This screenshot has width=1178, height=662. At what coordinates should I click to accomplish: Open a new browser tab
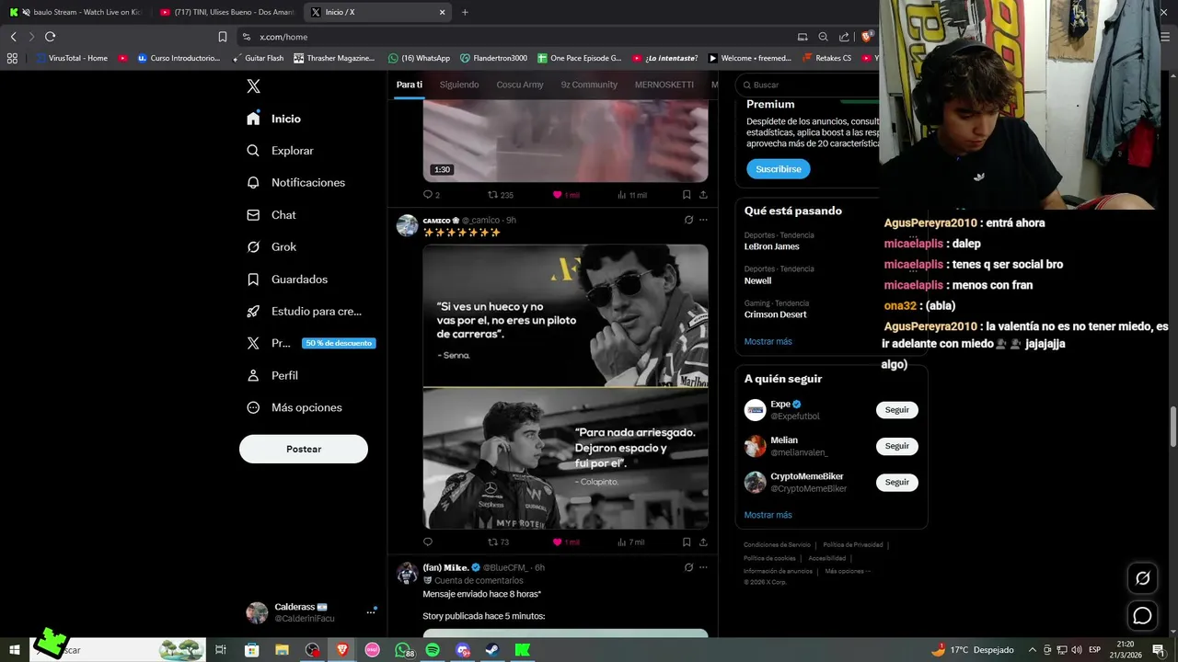(465, 13)
